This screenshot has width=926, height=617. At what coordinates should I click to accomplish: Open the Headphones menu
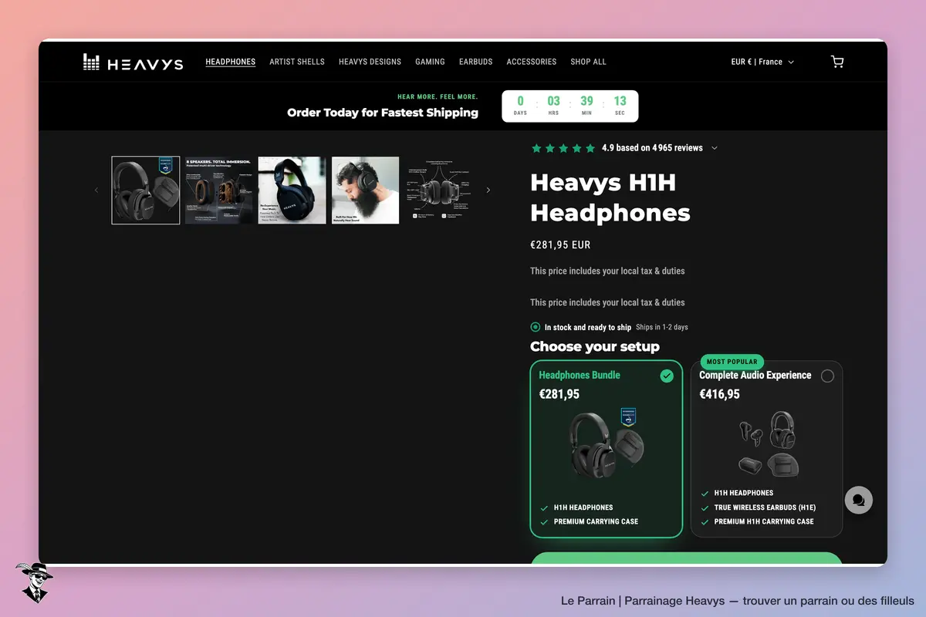coord(231,62)
